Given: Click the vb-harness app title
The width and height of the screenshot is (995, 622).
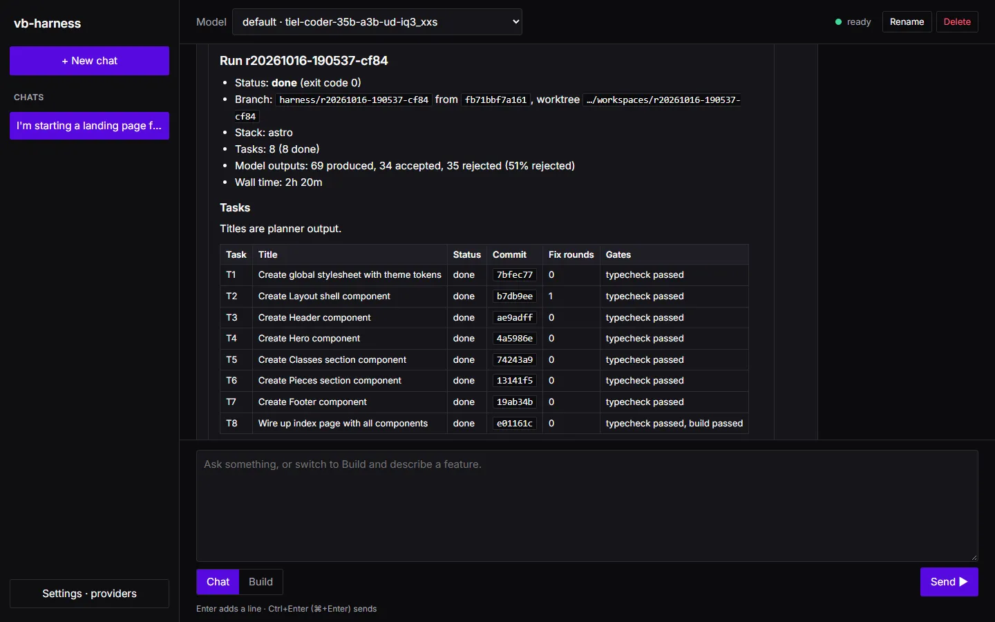Looking at the screenshot, I should pos(47,23).
